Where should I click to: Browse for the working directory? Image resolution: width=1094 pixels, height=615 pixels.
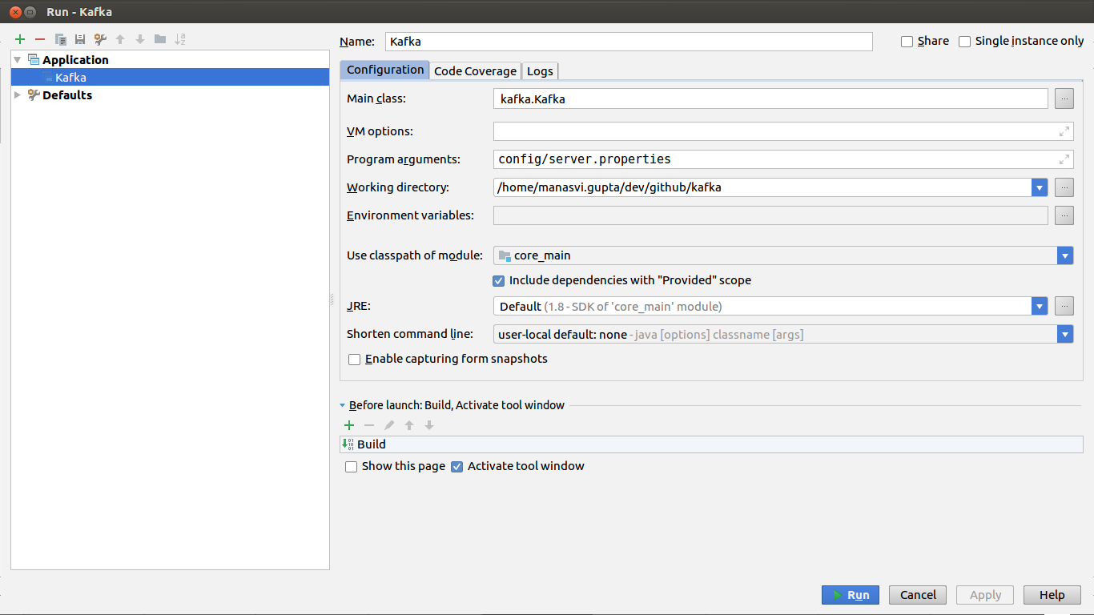pyautogui.click(x=1064, y=187)
